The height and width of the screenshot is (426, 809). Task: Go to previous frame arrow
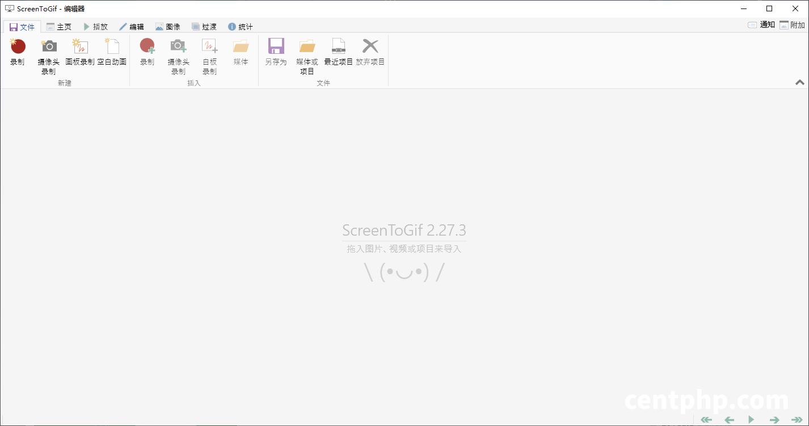pyautogui.click(x=730, y=420)
